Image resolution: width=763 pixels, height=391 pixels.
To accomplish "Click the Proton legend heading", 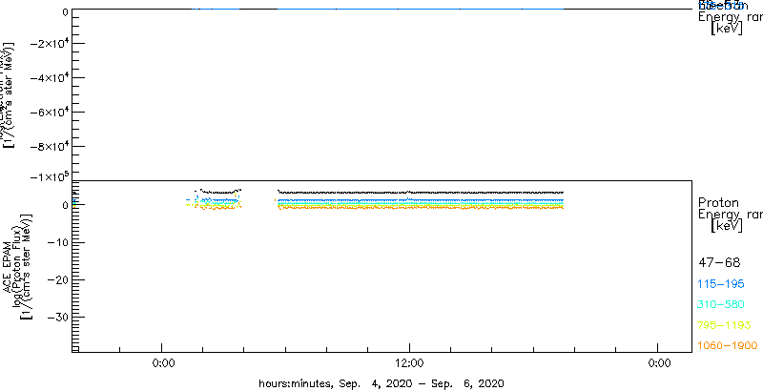I will [718, 202].
